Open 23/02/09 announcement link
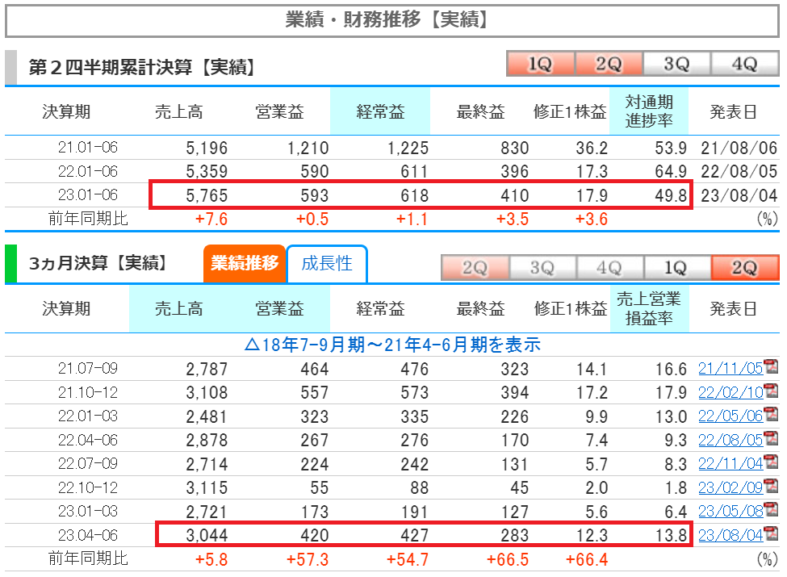787x577 pixels. pos(730,487)
